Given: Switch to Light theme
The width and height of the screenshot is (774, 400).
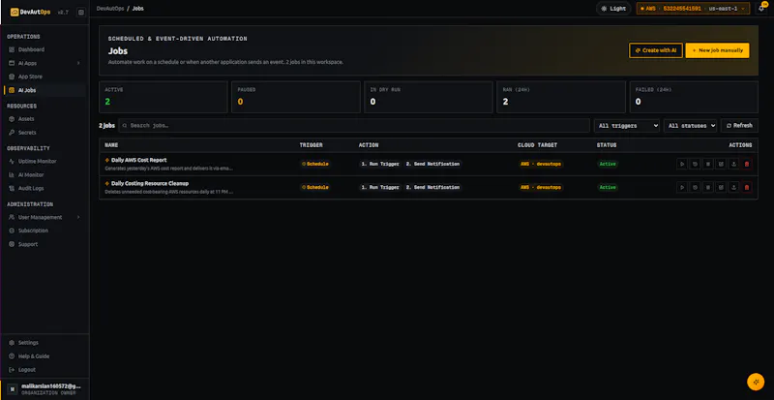Looking at the screenshot, I should [613, 9].
